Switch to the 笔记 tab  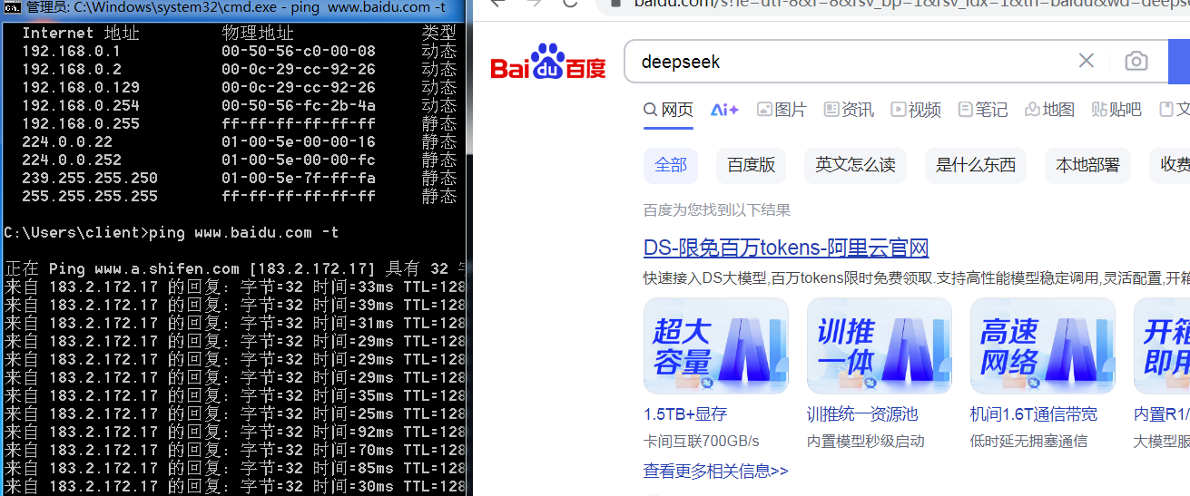click(x=983, y=110)
